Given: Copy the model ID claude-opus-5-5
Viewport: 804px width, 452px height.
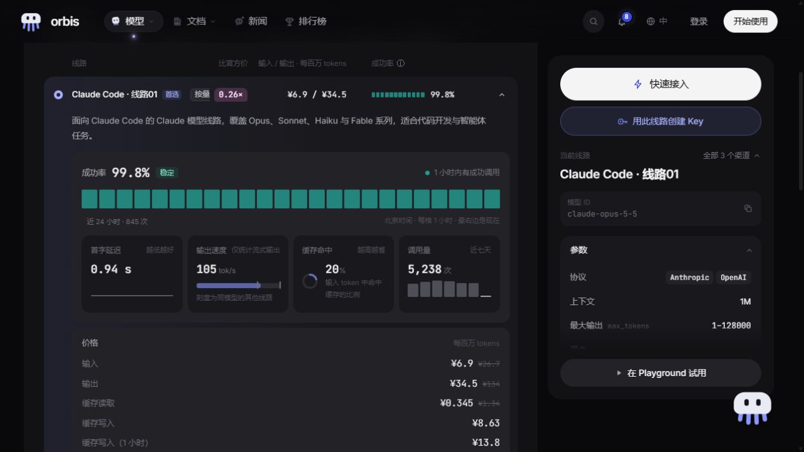Looking at the screenshot, I should point(748,208).
